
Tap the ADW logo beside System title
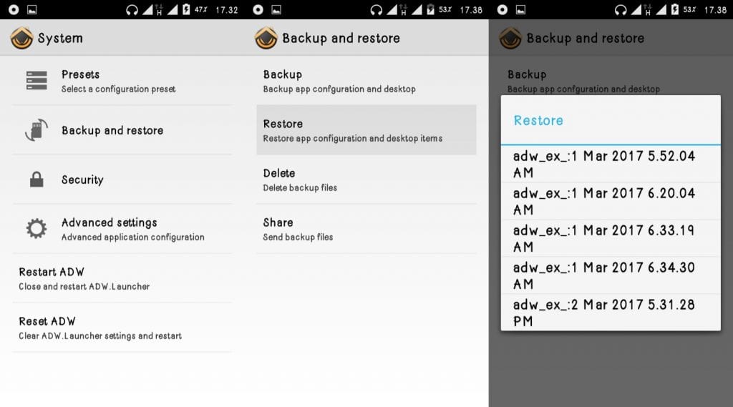click(21, 38)
